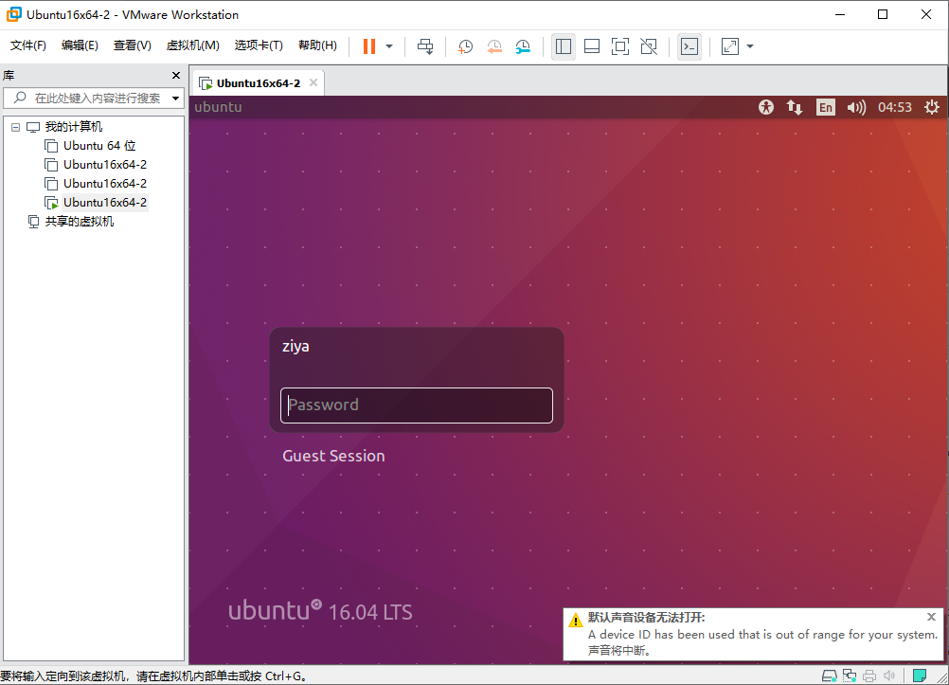
Task: Pause the virtual machine with orange pause icon
Action: [369, 46]
